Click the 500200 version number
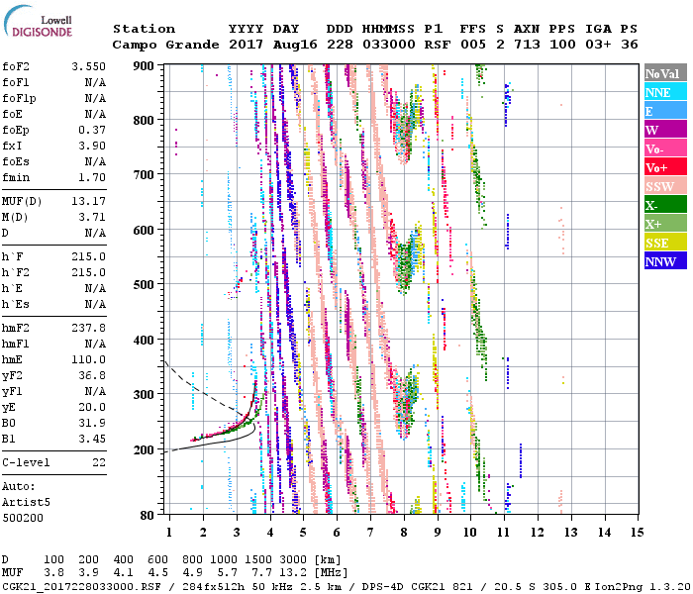 [23, 518]
